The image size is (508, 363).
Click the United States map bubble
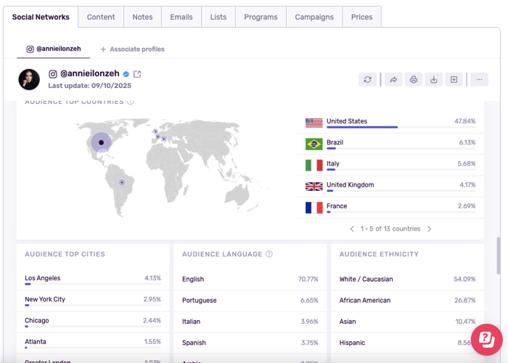101,142
